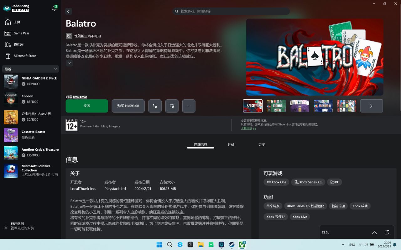Viewport: 401px width, 250px height.
Task: Click the ENG language indicator
Action: click(352, 245)
